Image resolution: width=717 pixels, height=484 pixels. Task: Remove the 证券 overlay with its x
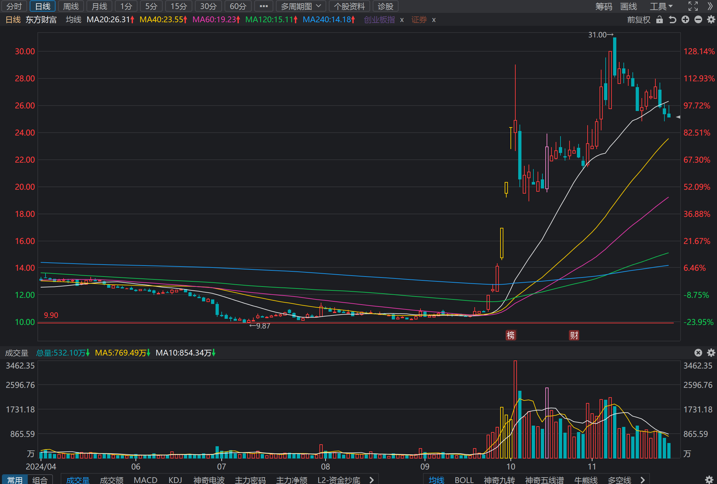click(x=434, y=20)
